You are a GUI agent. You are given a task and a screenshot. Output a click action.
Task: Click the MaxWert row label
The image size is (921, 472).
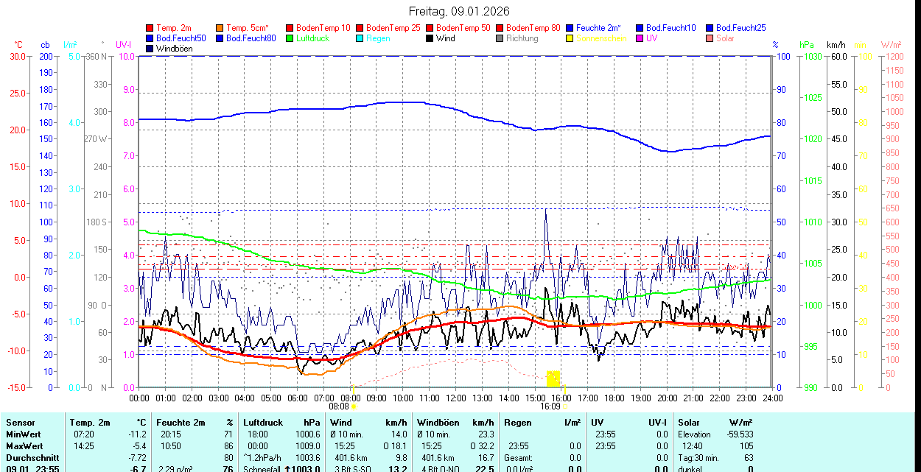pos(24,446)
